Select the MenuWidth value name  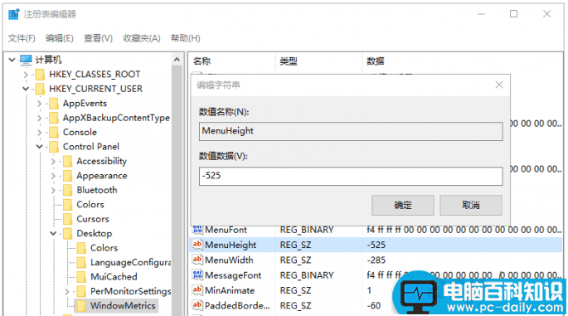229,260
